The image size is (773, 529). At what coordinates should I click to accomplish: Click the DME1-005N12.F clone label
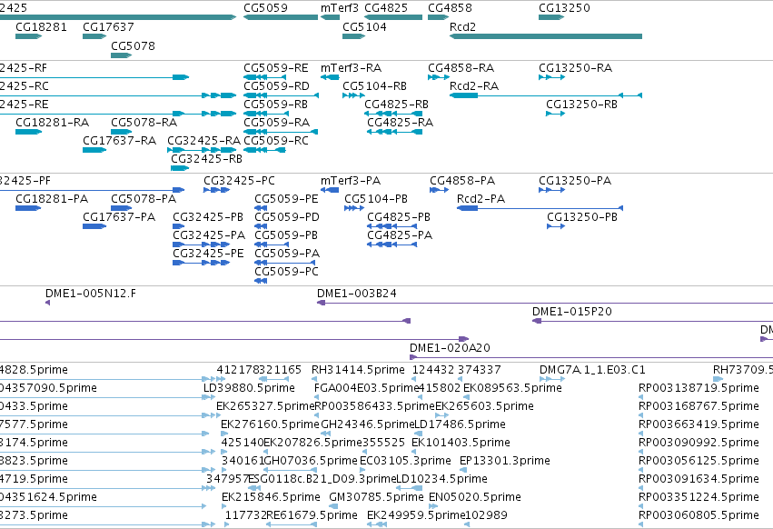[x=91, y=293]
